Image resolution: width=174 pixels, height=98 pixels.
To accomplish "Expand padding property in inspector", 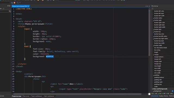I will coord(153,75).
